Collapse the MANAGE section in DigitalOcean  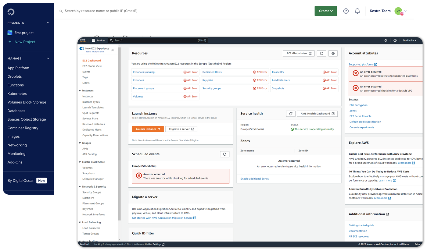pos(48,58)
